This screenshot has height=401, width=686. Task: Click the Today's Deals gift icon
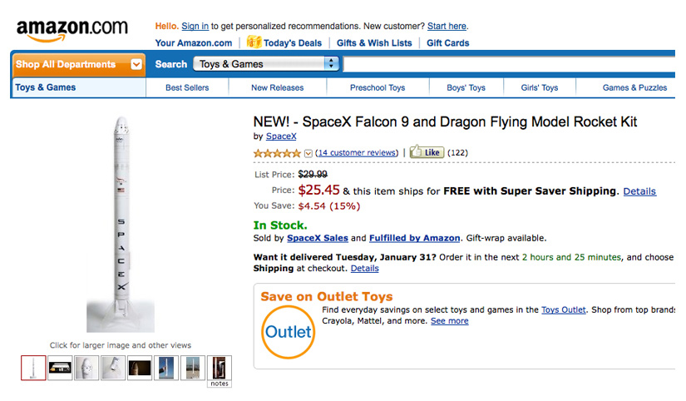coord(254,42)
